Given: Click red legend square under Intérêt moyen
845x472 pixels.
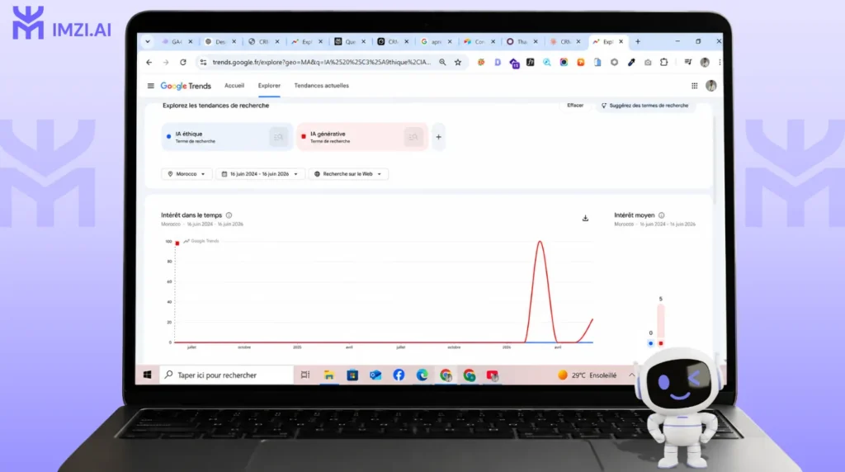Looking at the screenshot, I should click(x=661, y=343).
